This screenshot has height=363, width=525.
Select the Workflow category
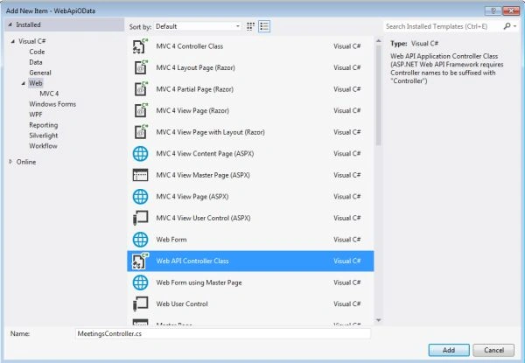(43, 146)
